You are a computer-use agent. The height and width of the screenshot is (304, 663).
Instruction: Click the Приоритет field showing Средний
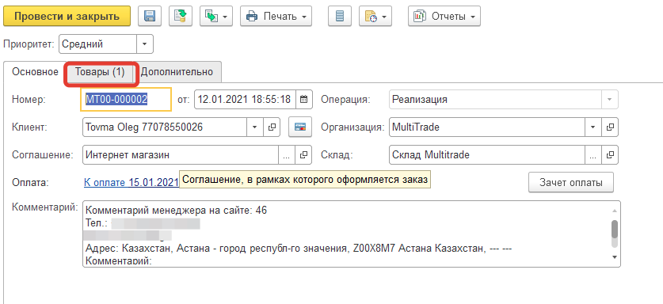(98, 44)
